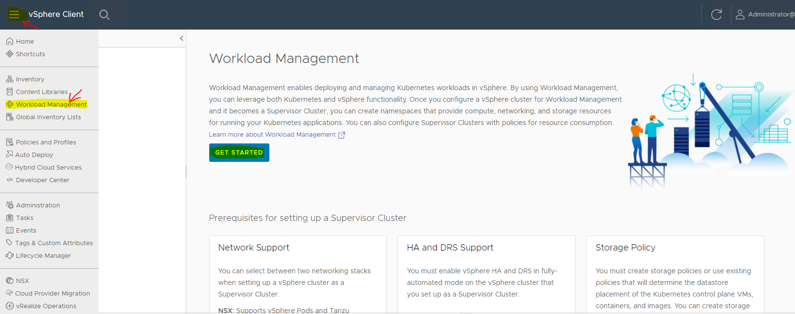Click the Developer Center code icon
This screenshot has height=314, width=795.
point(10,180)
